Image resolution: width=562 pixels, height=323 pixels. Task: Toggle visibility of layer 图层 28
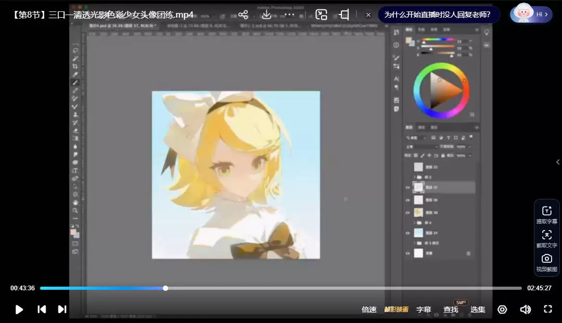[407, 212]
